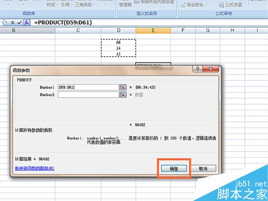This screenshot has height=201, width=268.
Task: Open help with dialog question mark
Action: (197, 69)
